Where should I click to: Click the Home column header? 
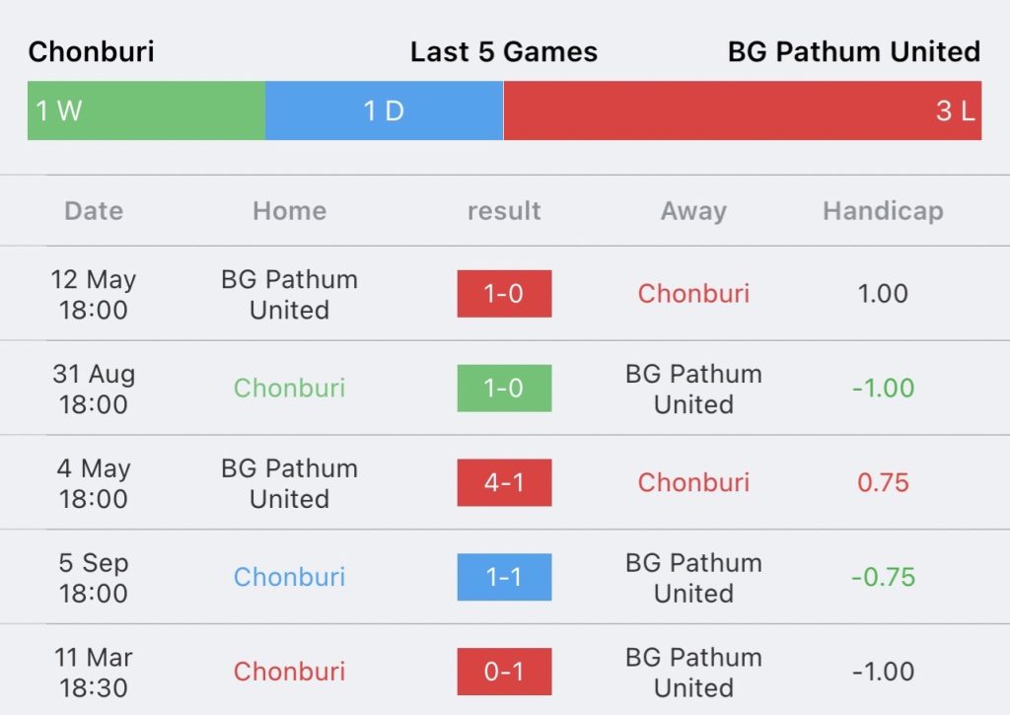[289, 211]
